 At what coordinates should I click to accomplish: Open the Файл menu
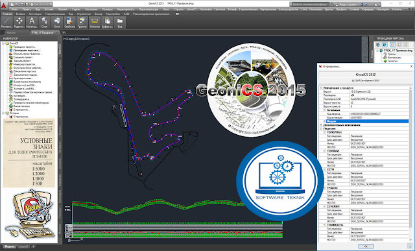[x=14, y=9]
